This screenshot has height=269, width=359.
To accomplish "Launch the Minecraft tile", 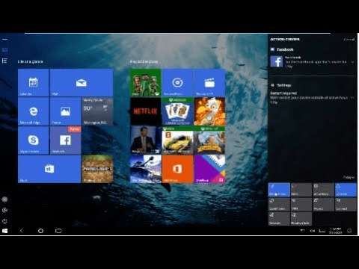I will point(97,169).
